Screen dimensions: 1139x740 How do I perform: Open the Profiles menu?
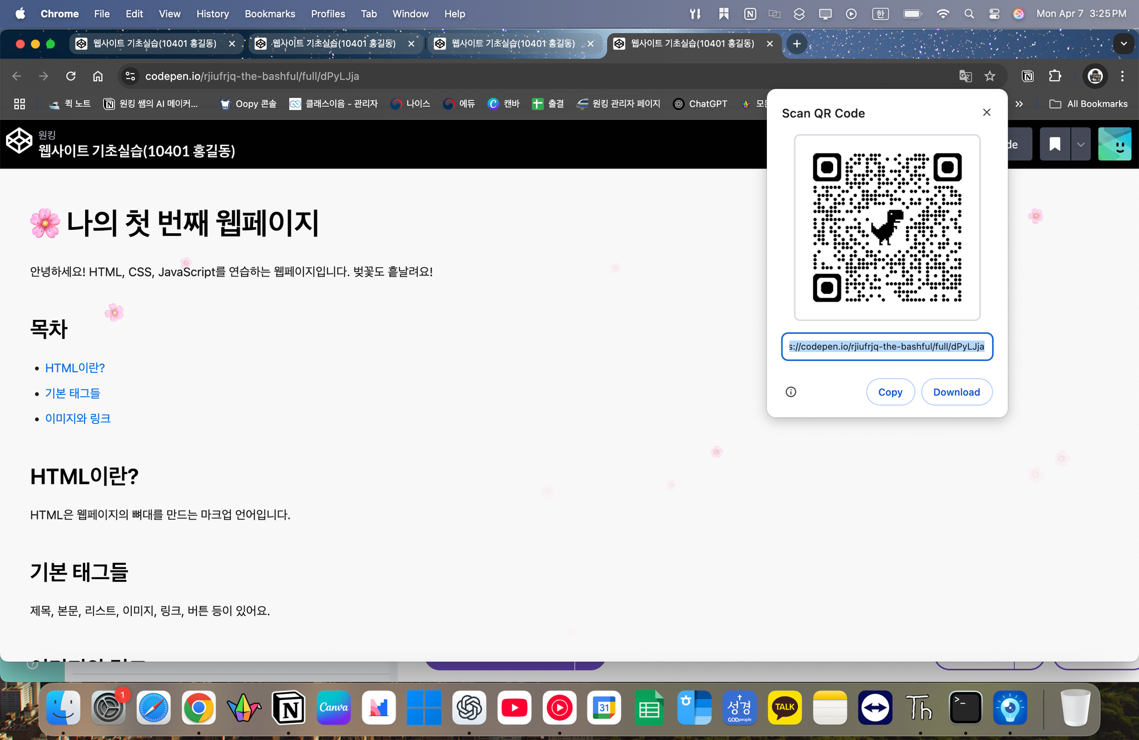click(328, 14)
